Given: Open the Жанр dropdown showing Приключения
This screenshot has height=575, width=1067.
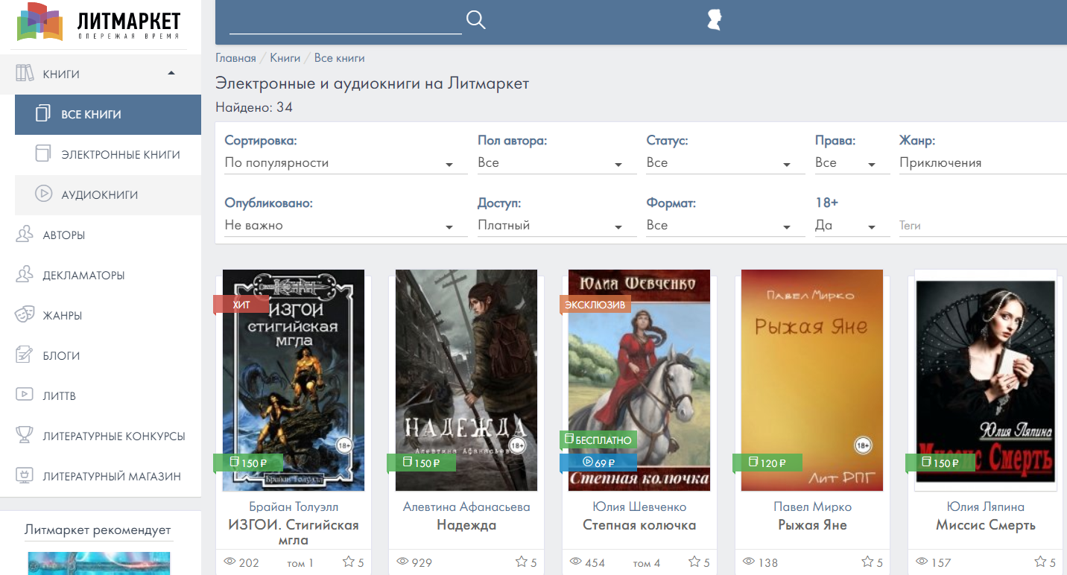Looking at the screenshot, I should [983, 163].
